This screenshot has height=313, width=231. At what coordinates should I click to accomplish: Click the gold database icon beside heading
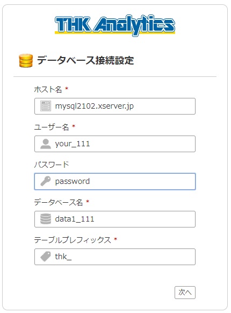tap(26, 60)
